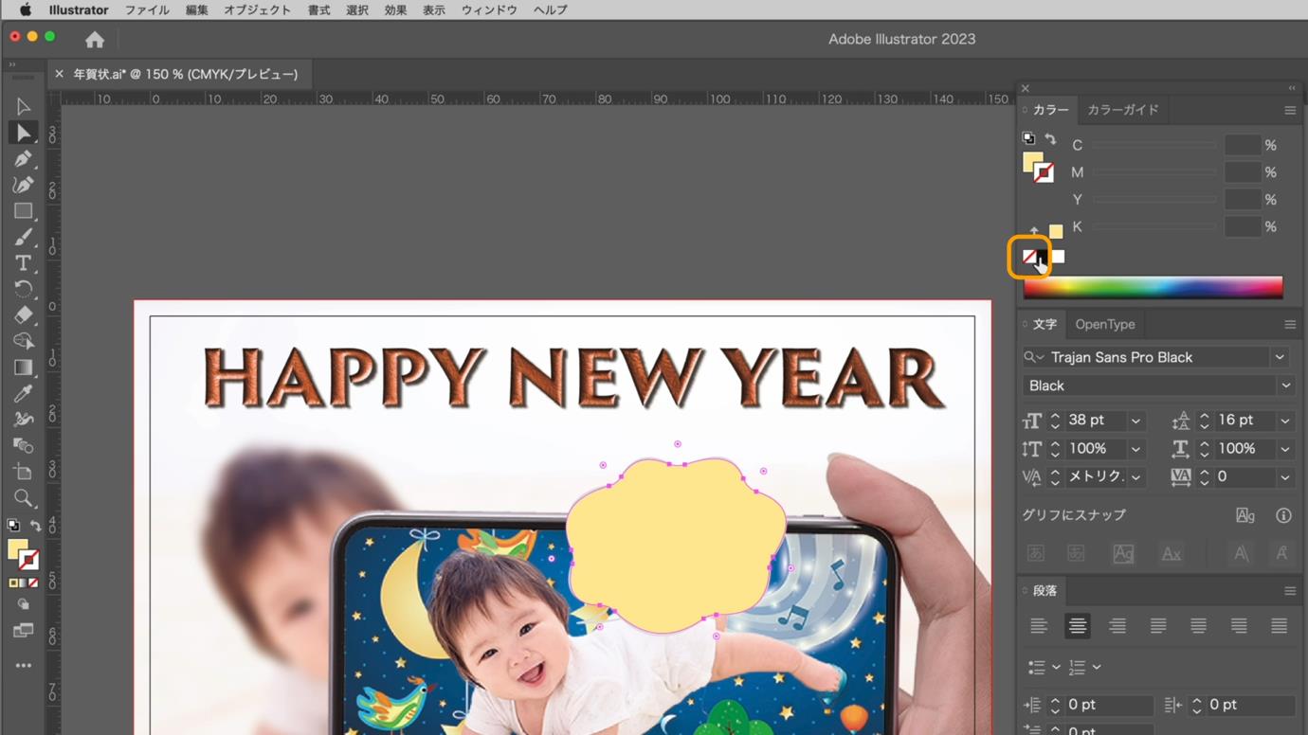Select the Warp tool

(x=24, y=420)
